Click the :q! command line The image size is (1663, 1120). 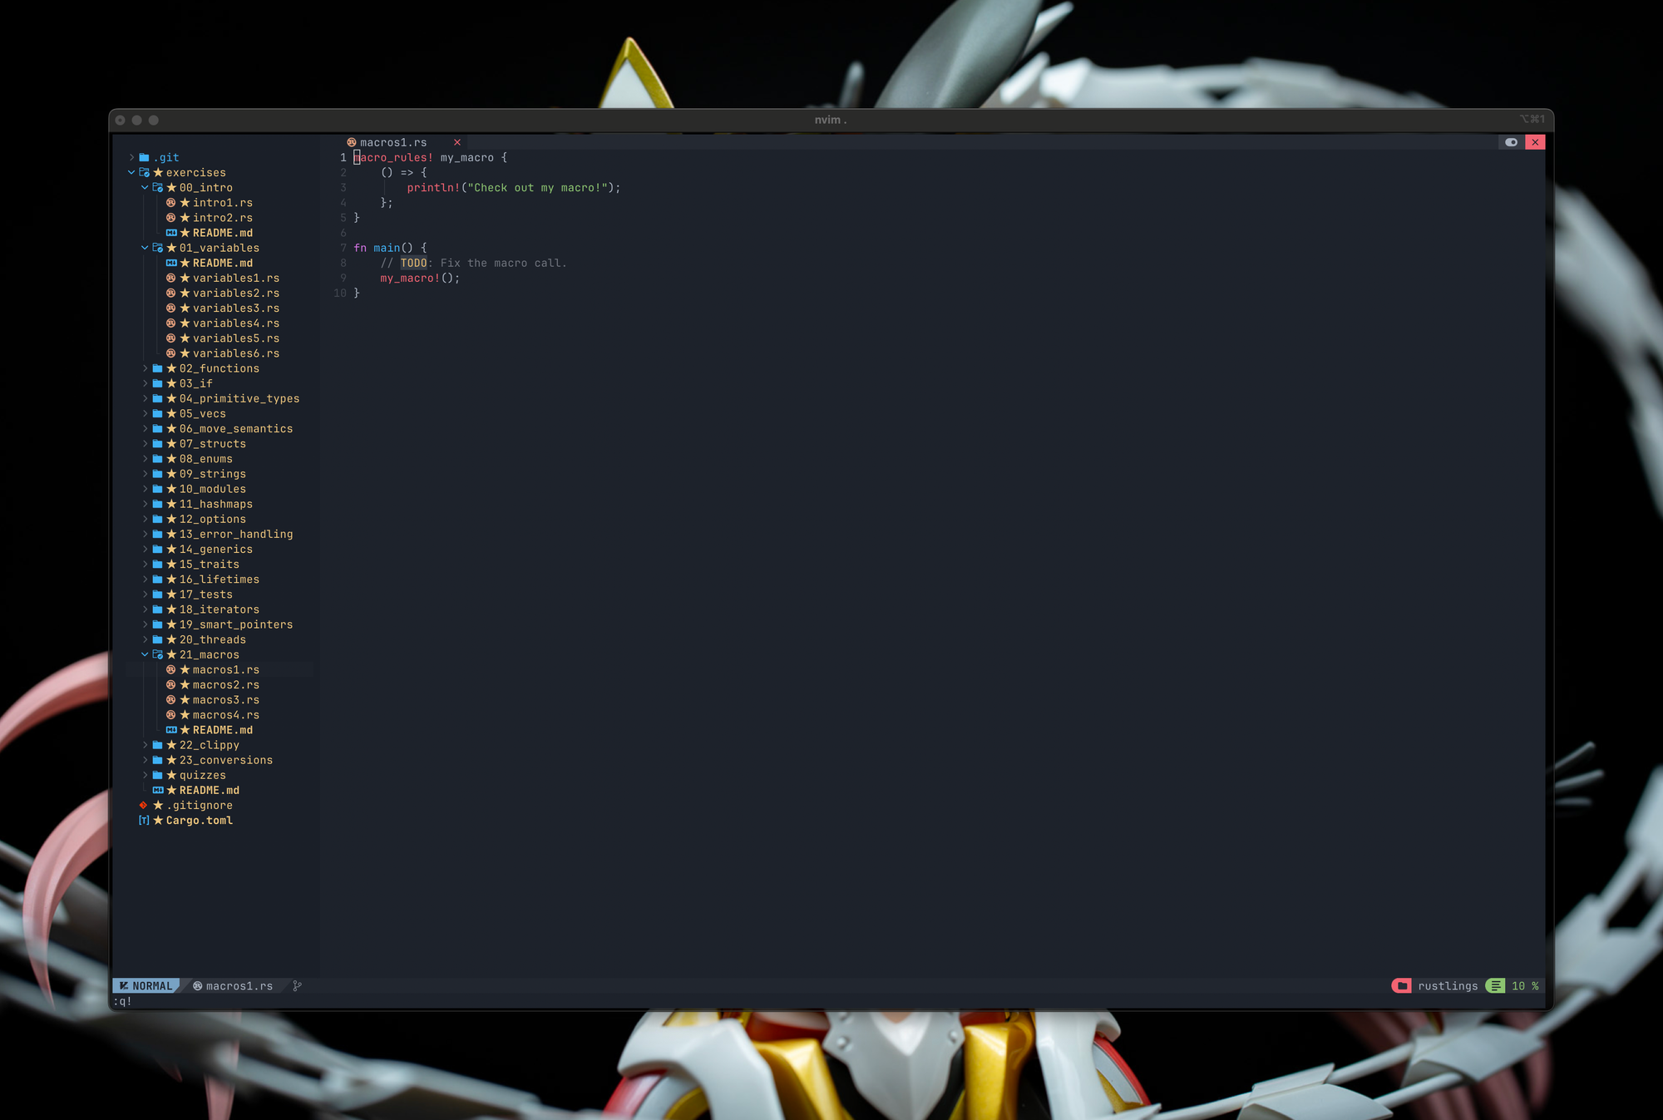122,1001
